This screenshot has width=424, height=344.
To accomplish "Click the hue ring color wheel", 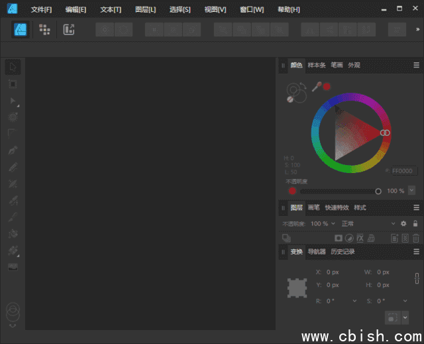I will tap(350, 133).
